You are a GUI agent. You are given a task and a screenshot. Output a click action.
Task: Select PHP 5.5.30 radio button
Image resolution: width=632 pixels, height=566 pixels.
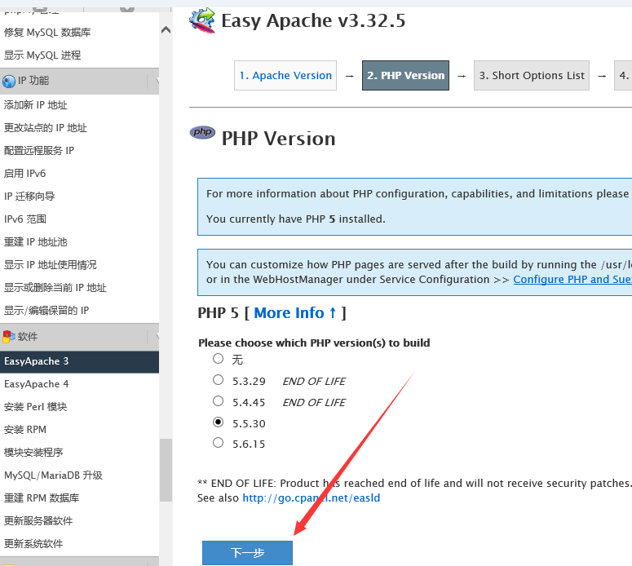tap(218, 422)
